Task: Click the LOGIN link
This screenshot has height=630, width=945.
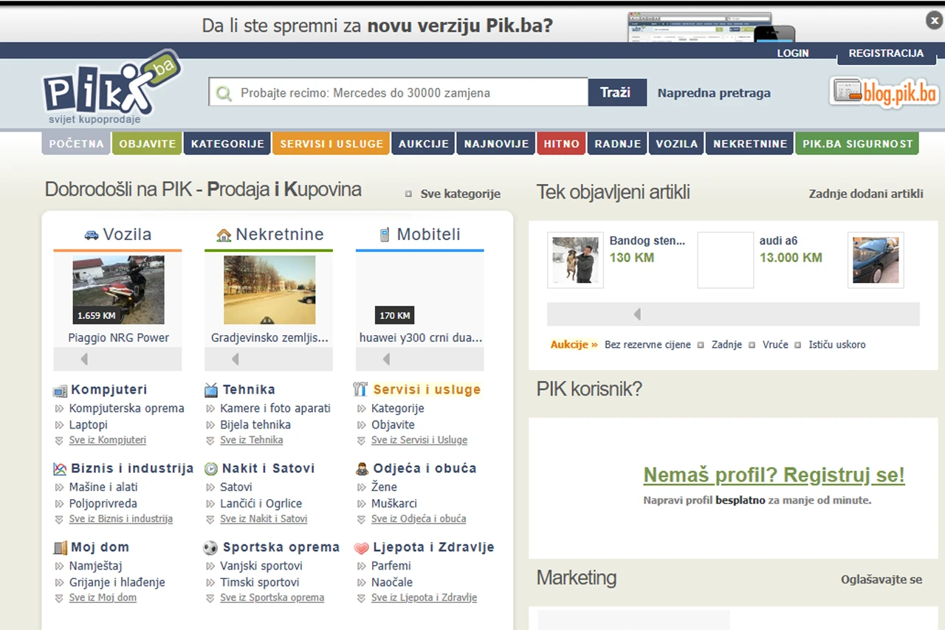Action: pyautogui.click(x=793, y=53)
